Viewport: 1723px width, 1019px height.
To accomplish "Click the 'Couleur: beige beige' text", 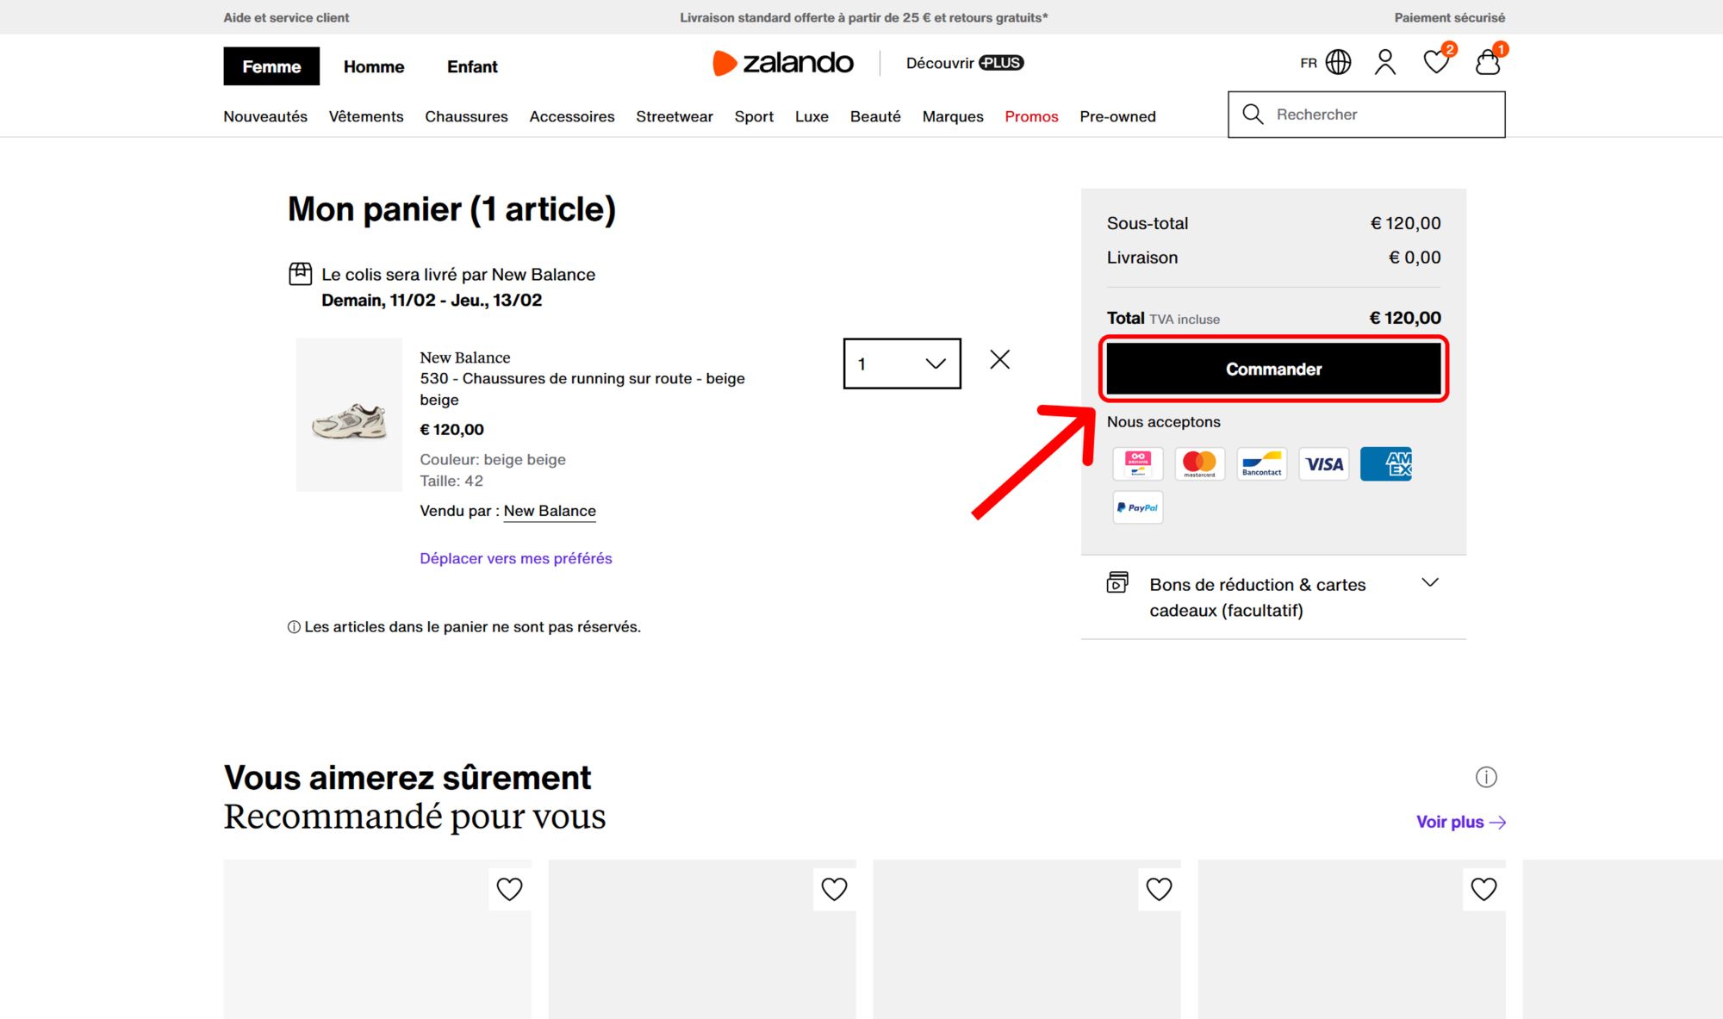I will [493, 459].
